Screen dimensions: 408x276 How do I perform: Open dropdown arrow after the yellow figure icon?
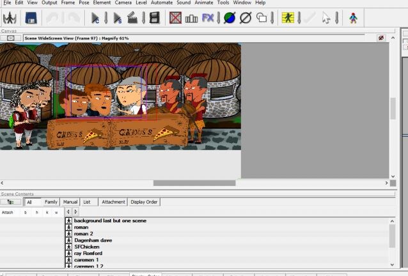pos(299,18)
